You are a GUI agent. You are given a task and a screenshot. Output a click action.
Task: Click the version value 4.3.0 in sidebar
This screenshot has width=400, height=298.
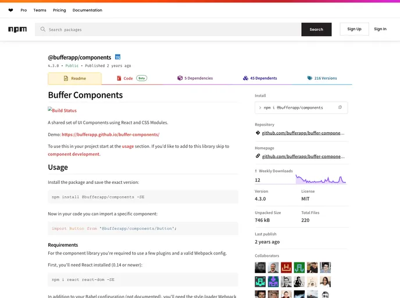[260, 198]
